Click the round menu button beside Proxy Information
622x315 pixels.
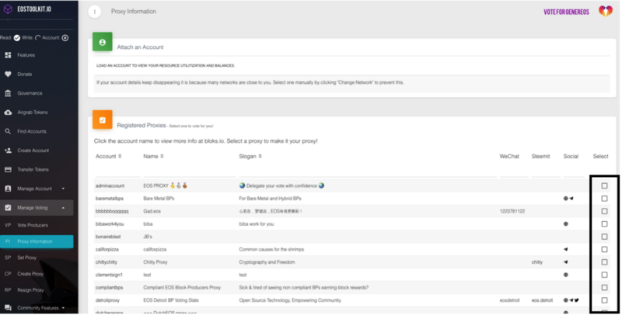click(x=95, y=12)
